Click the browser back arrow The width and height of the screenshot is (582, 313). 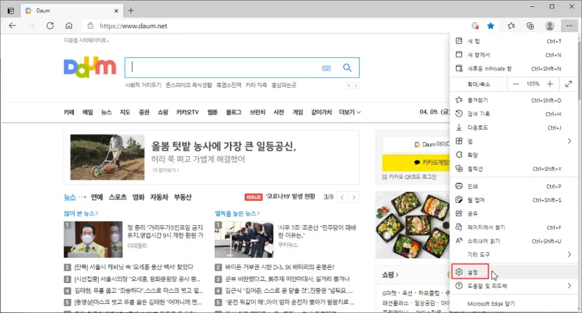pos(13,26)
